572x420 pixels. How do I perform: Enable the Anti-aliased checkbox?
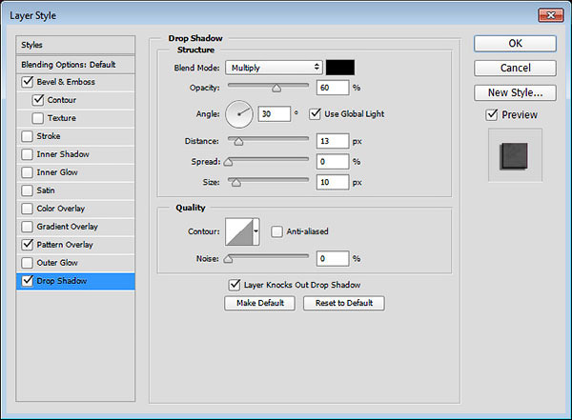(276, 231)
